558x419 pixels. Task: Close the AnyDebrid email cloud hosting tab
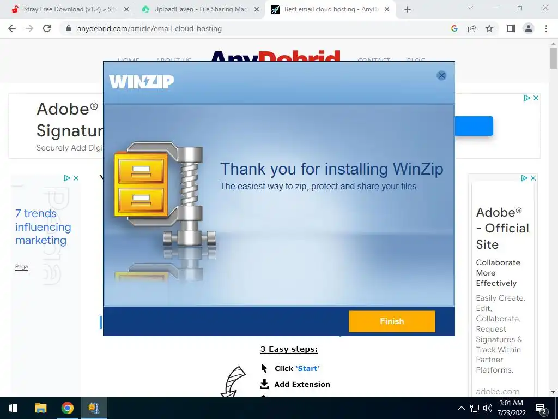pos(387,9)
